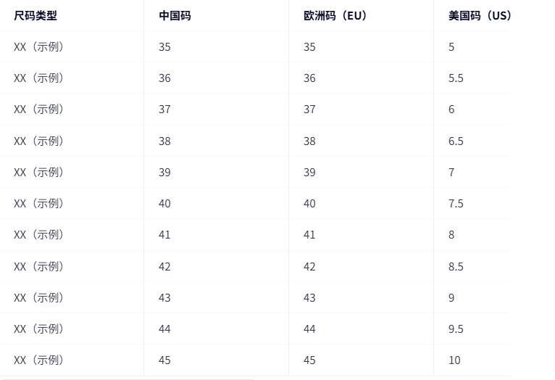Select the 中国码 column header

[x=175, y=15]
